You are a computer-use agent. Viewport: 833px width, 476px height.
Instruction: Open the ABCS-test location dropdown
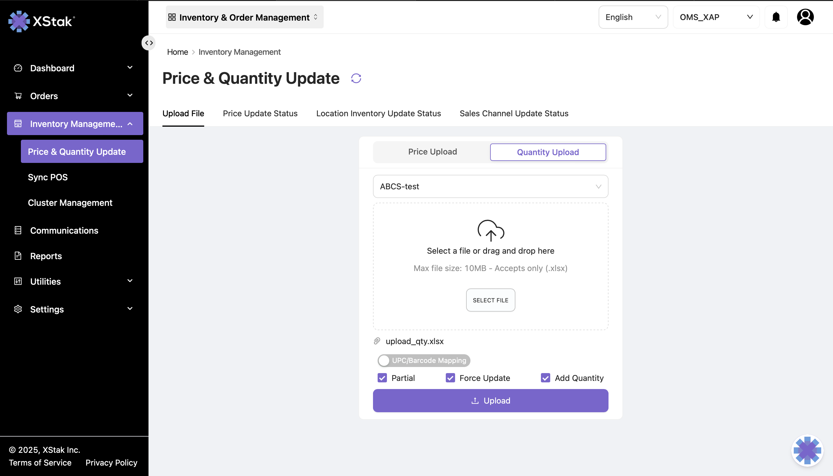[490, 186]
